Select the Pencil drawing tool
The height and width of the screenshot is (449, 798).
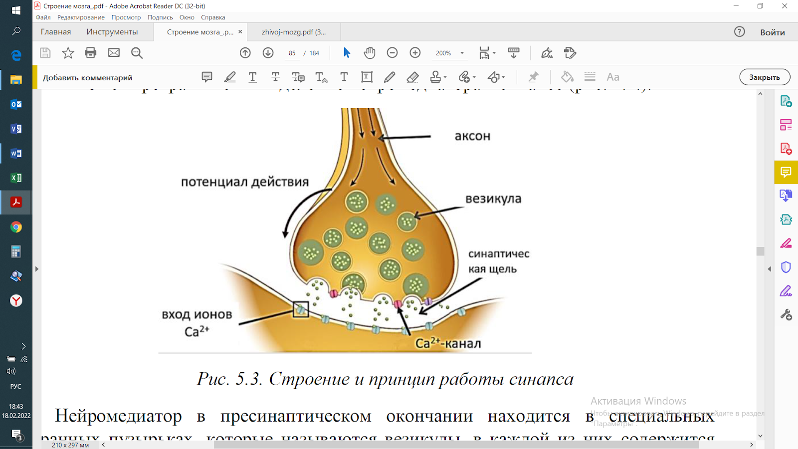coord(390,77)
